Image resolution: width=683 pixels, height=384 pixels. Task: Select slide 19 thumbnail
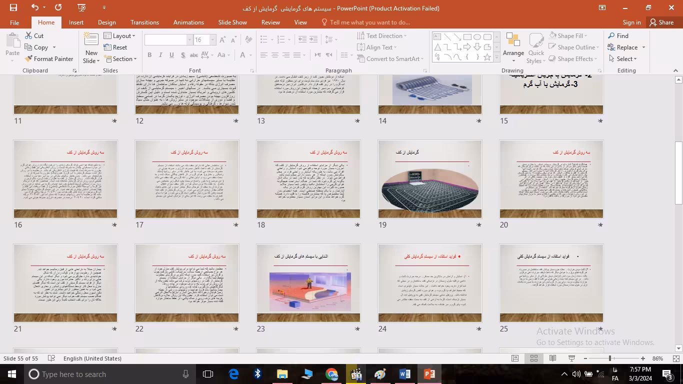[430, 179]
